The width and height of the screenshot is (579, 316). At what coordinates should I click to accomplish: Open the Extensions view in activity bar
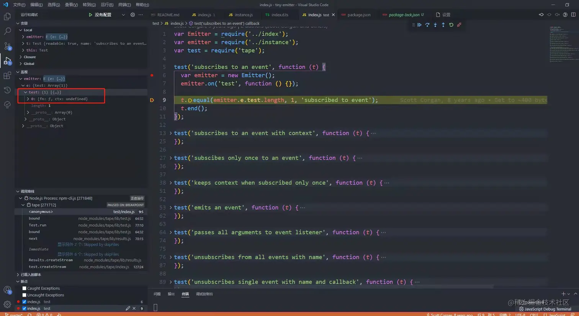tap(7, 75)
